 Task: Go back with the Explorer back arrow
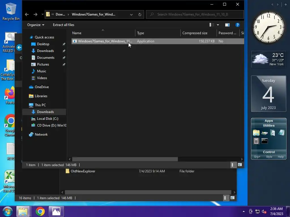pos(27,14)
